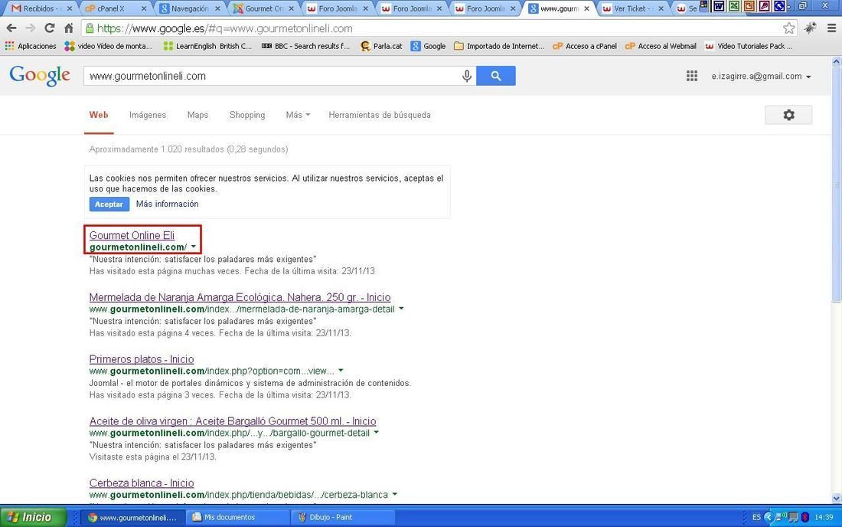
Task: Click the wireless network tray icon
Action: click(782, 517)
